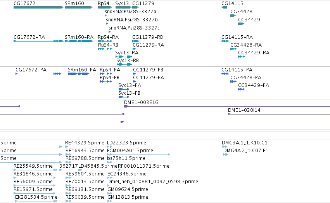Click protein RpS4-PB
The image size is (330, 203).
(109, 78)
